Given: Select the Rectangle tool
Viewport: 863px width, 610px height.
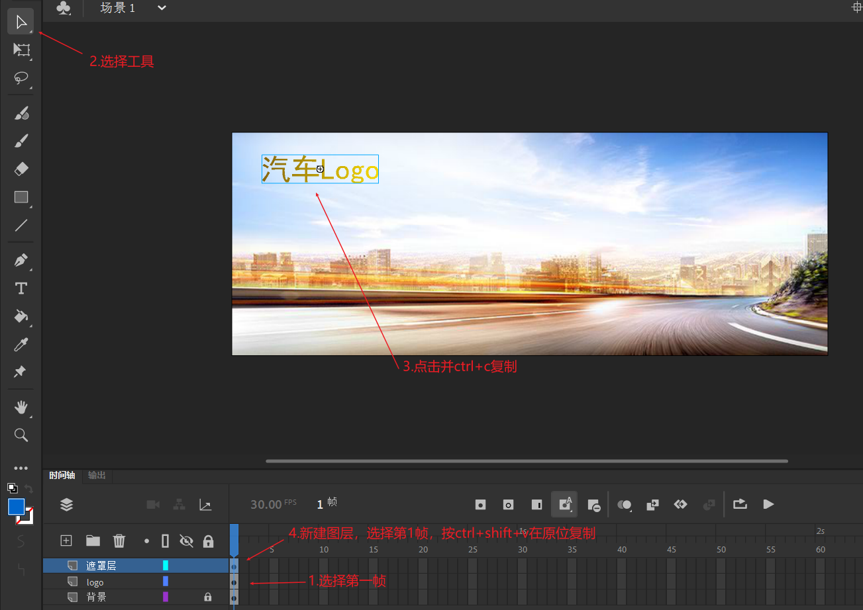Looking at the screenshot, I should pyautogui.click(x=21, y=197).
